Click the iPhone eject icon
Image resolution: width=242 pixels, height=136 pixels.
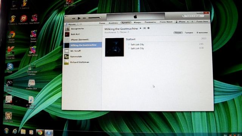point(188,22)
